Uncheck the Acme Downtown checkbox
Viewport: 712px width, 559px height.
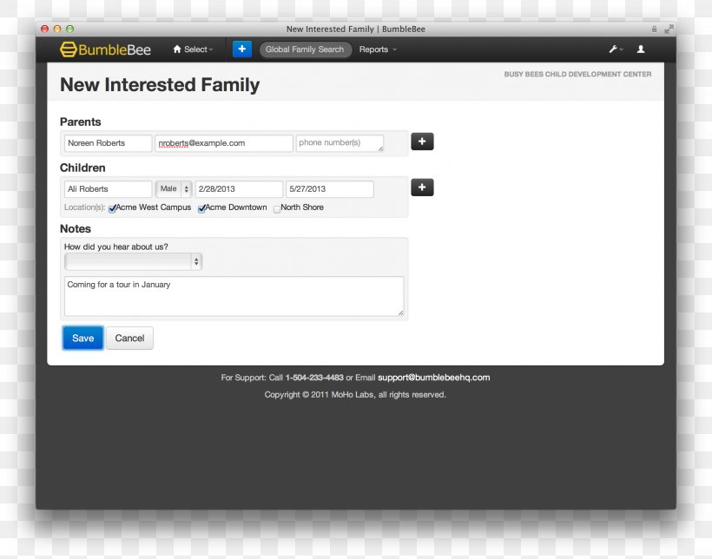[202, 208]
